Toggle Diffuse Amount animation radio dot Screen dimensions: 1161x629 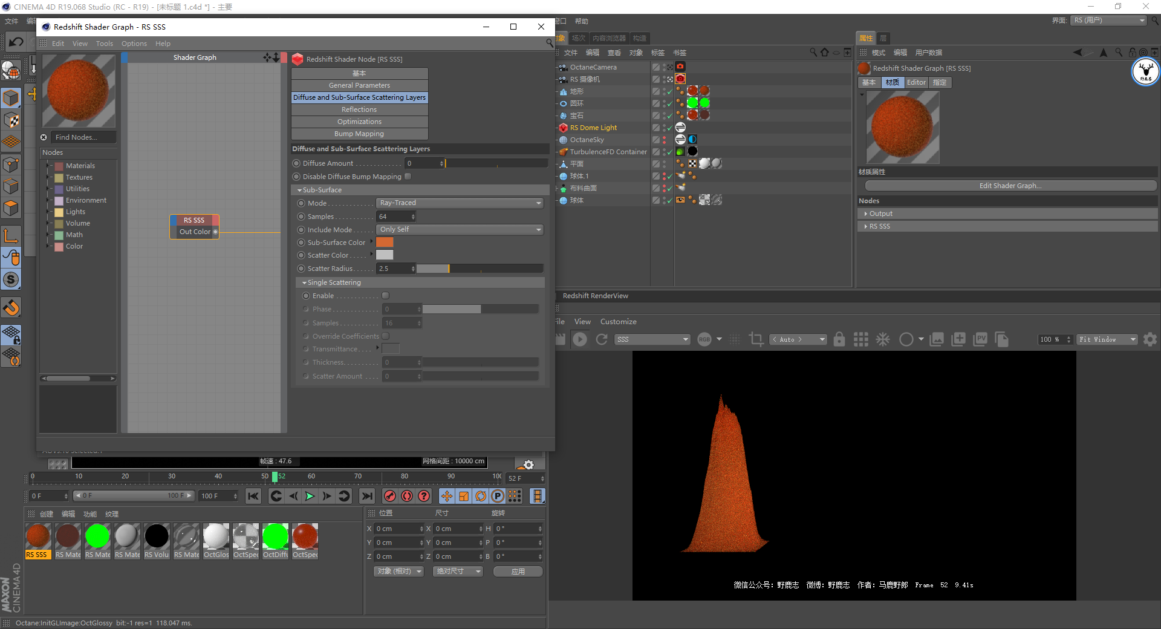[296, 163]
